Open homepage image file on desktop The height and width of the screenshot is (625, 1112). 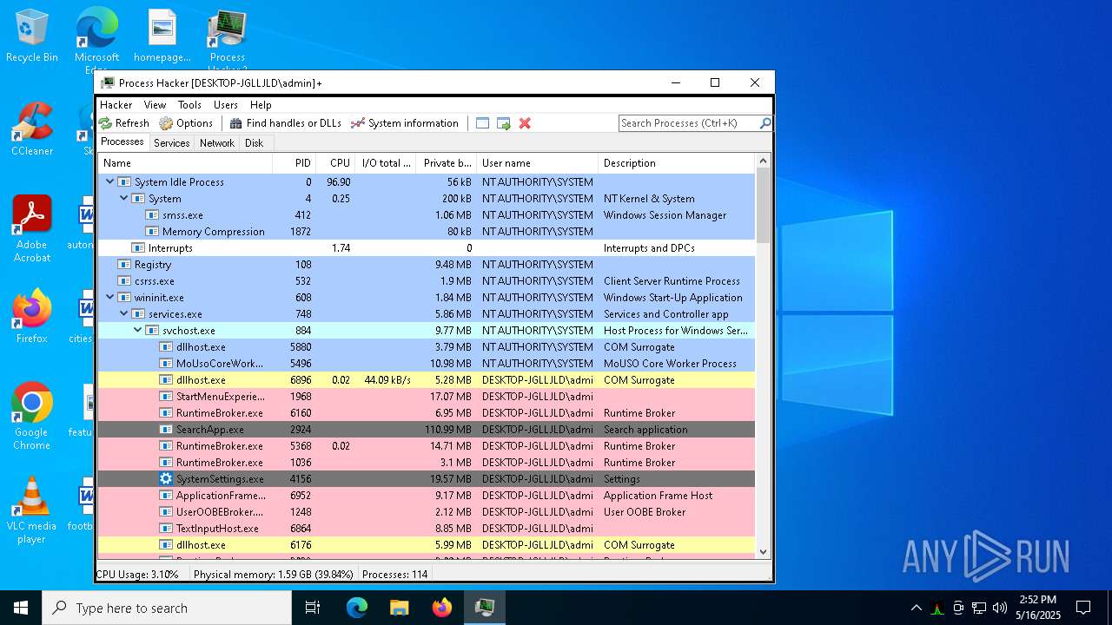tap(162, 36)
